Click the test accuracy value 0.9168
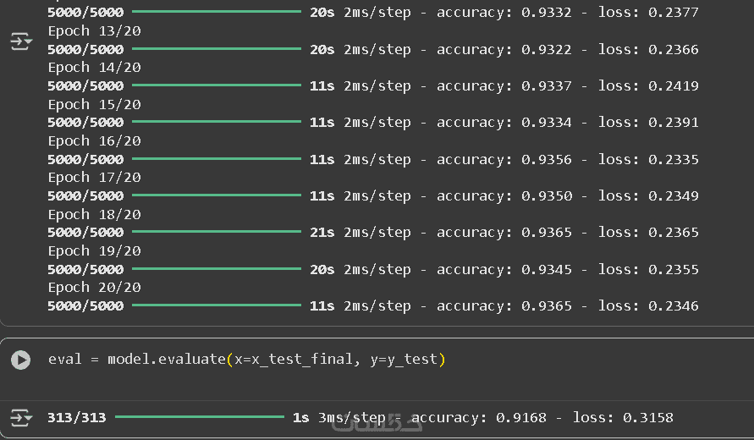754x440 pixels. (x=520, y=418)
